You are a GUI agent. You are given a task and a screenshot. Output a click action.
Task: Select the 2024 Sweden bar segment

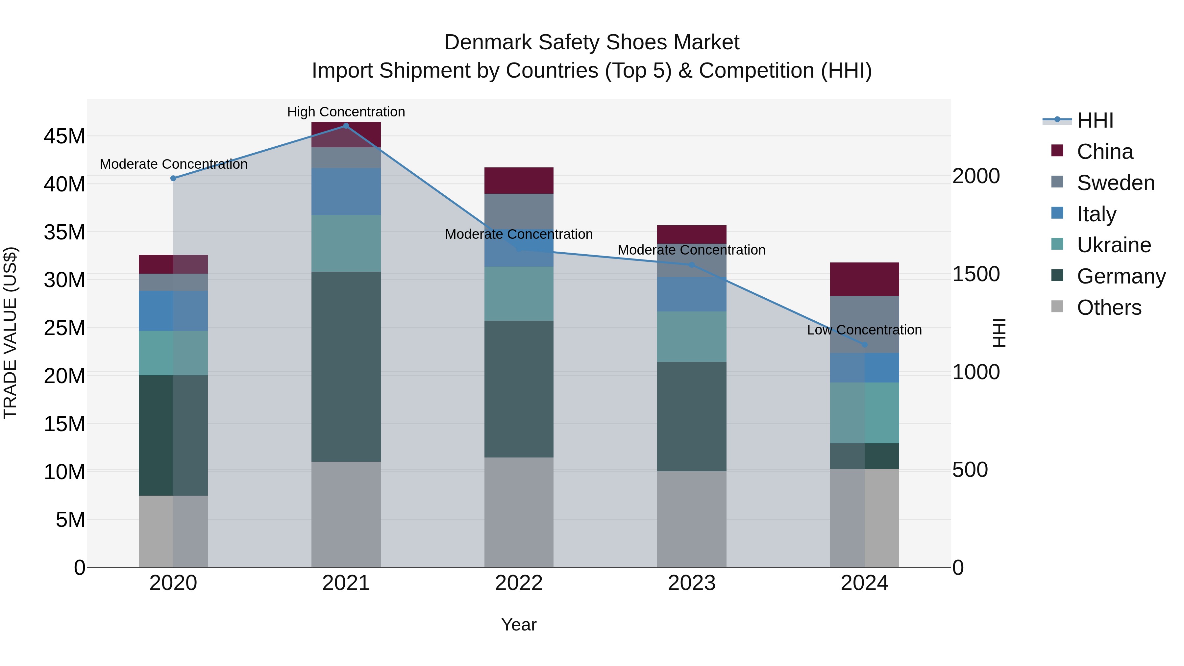pyautogui.click(x=865, y=325)
